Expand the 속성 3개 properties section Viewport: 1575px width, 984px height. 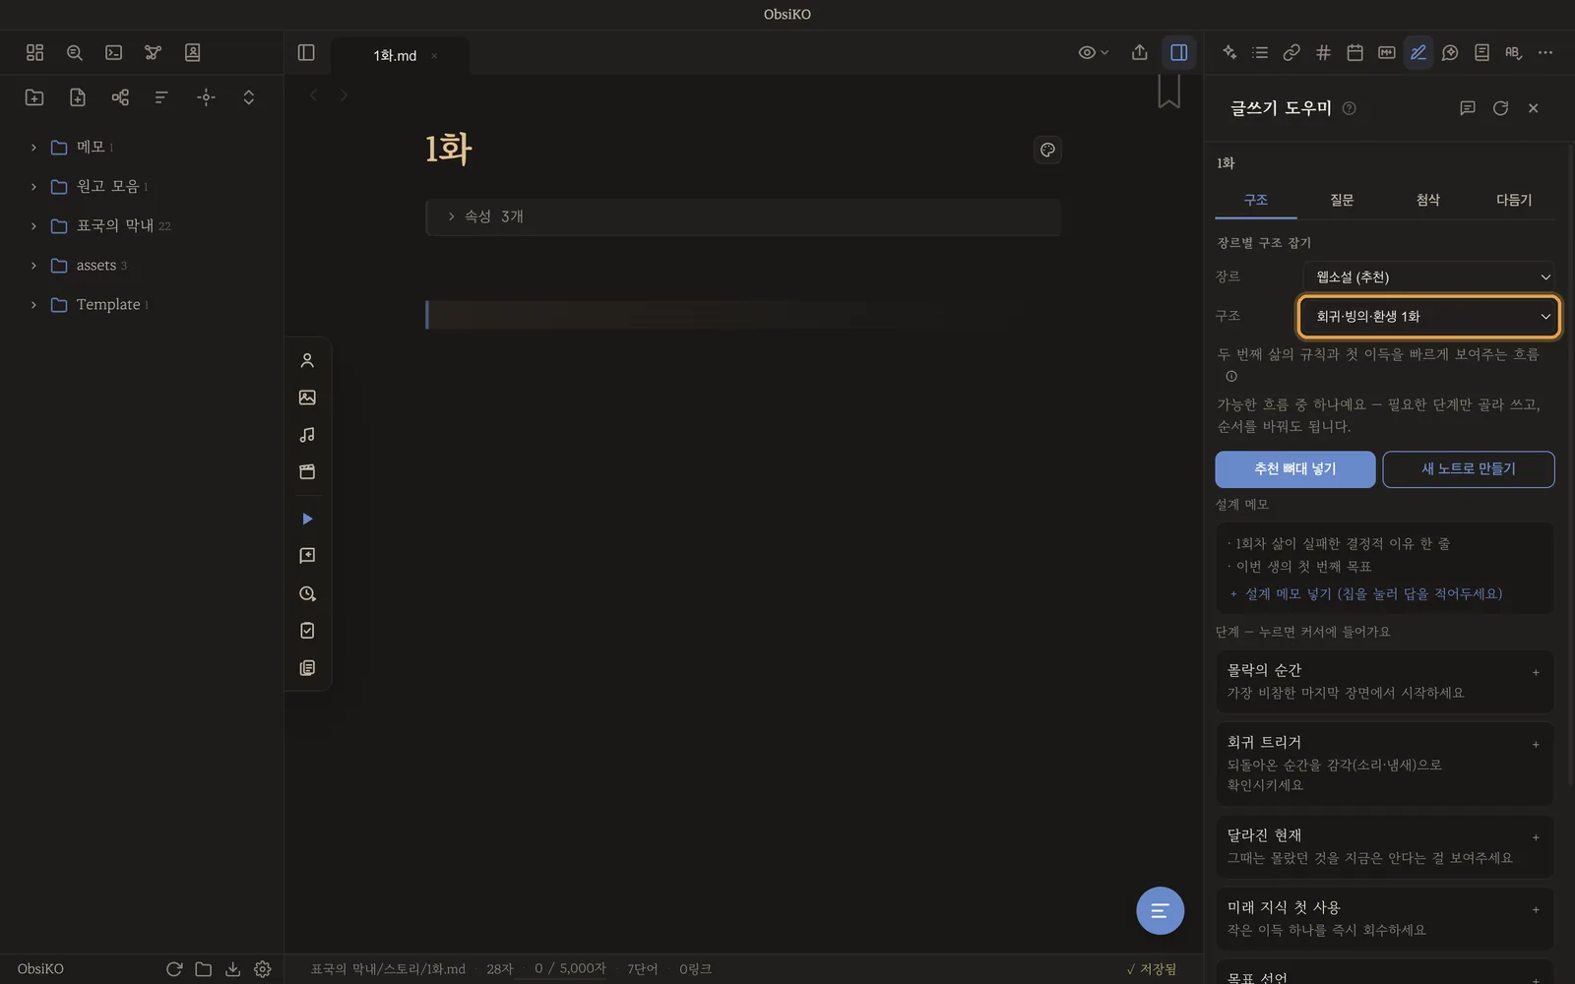tap(743, 216)
